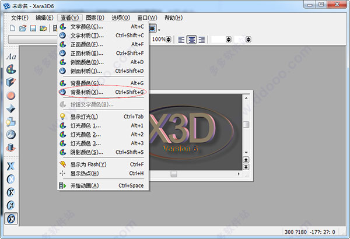Choose 灯光颜色 2... menu entry
Viewport: 350px width, 239px height.
[x=103, y=135]
